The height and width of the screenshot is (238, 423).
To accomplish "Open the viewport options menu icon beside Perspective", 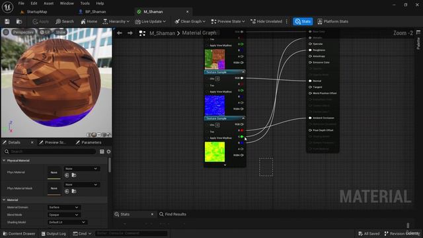I will tap(6, 32).
